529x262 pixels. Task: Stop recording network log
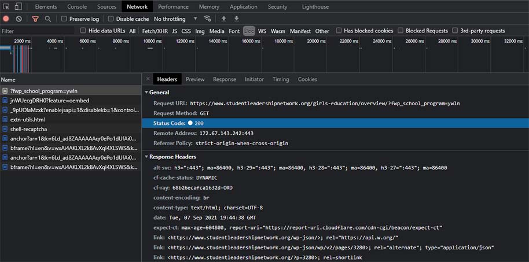pyautogui.click(x=6, y=19)
